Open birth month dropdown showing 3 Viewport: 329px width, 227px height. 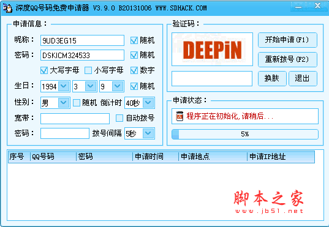coord(91,86)
